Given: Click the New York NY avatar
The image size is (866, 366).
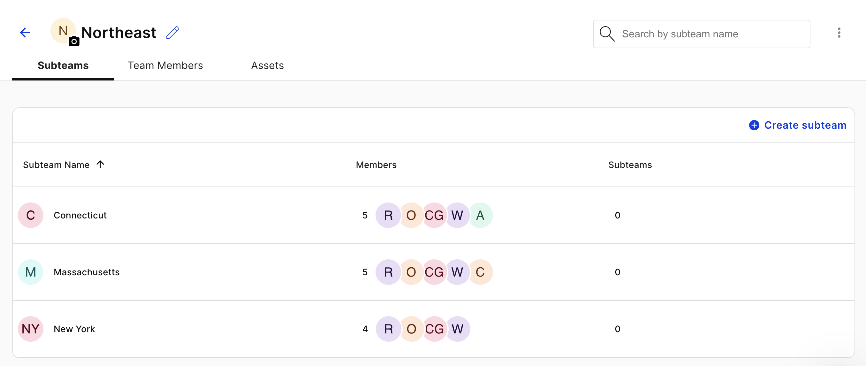Looking at the screenshot, I should pos(31,329).
